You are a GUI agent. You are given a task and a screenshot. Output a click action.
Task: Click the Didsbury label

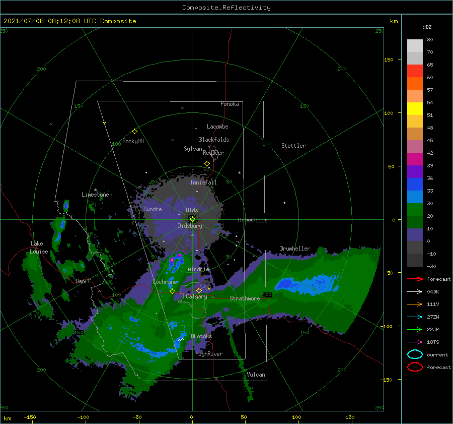pos(190,226)
